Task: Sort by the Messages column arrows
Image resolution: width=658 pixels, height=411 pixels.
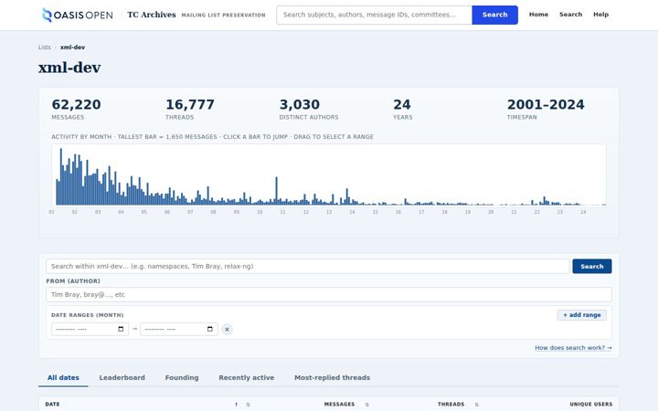Action: pyautogui.click(x=367, y=405)
